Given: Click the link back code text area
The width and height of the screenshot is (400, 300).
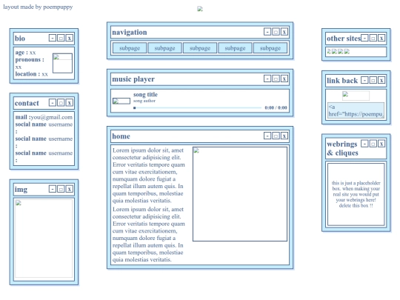Looking at the screenshot, I should click(356, 110).
